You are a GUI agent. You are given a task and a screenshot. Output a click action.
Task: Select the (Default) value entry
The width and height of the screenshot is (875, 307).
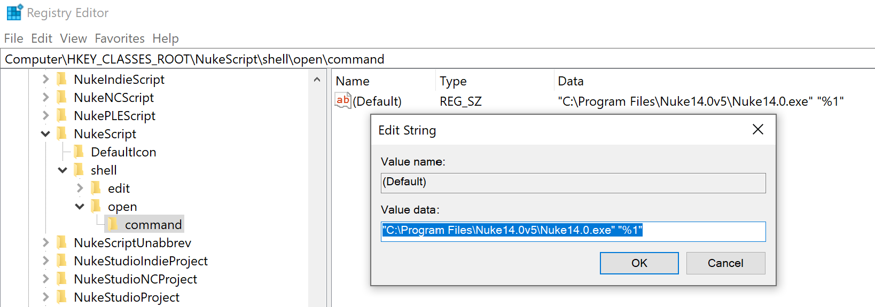point(377,101)
